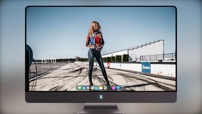Click the 15:10 clock widget

48,61
